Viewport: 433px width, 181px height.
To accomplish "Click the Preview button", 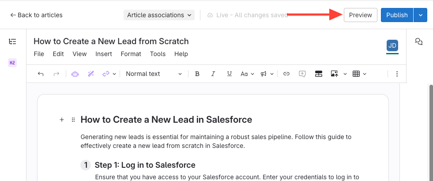I will click(x=360, y=15).
